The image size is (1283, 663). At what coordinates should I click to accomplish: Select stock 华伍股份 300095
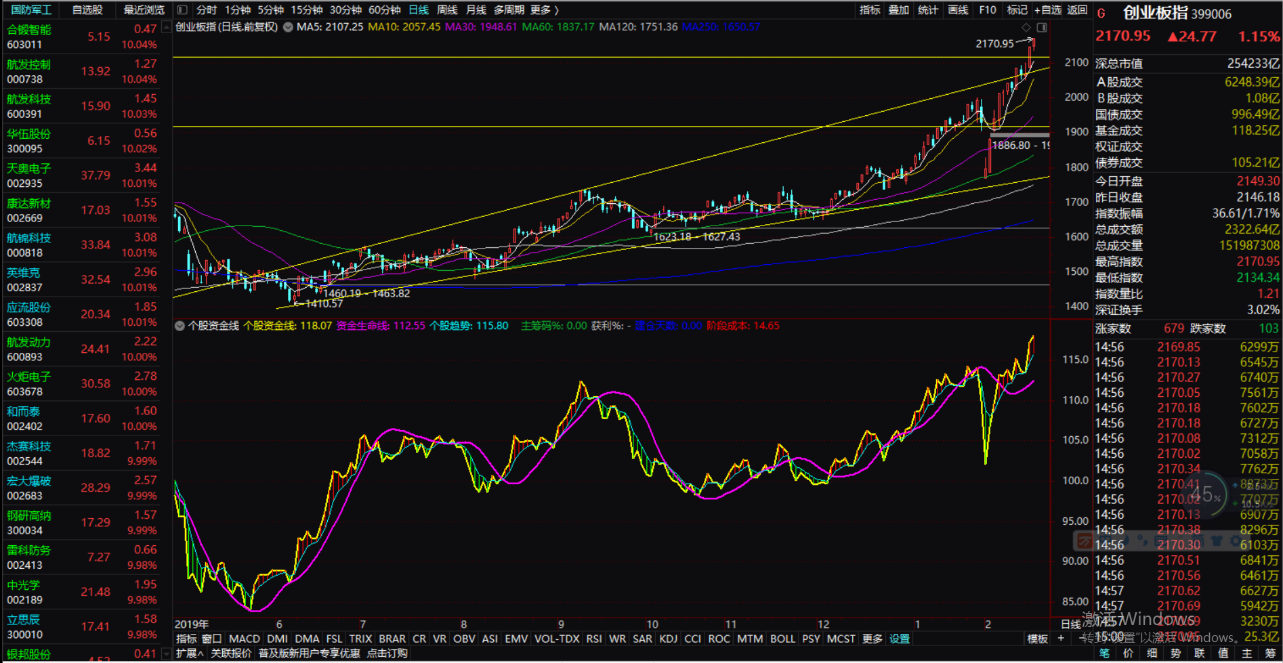pos(81,140)
